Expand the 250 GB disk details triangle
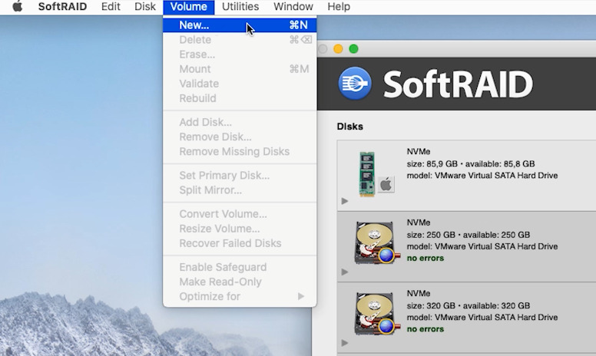The image size is (596, 356). pyautogui.click(x=345, y=272)
